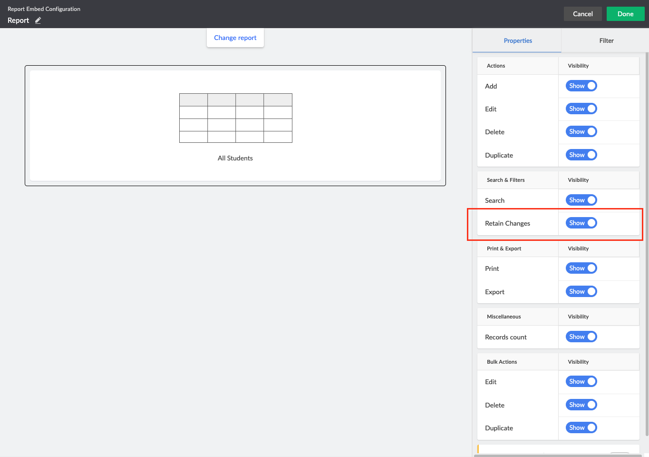Toggle bulk Delete visibility off
The image size is (649, 457).
pos(581,405)
